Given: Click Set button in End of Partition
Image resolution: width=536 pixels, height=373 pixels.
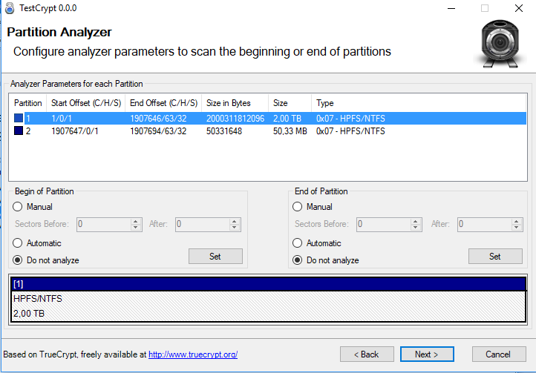Looking at the screenshot, I should [x=495, y=256].
